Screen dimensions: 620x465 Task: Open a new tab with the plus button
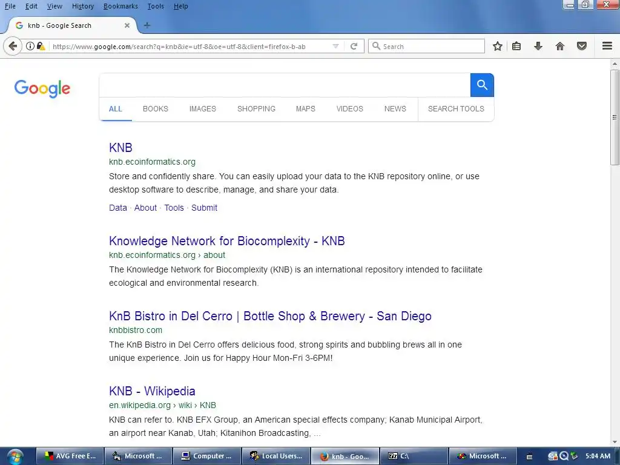[147, 25]
